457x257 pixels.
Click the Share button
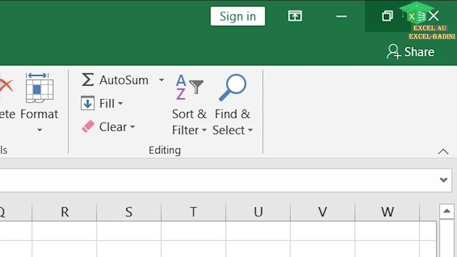click(x=411, y=52)
